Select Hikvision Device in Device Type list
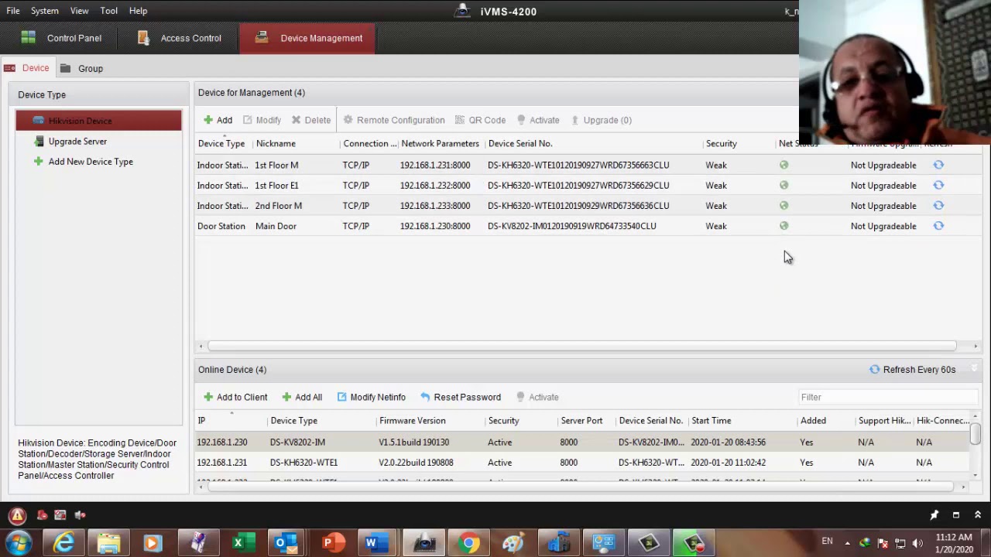The image size is (991, 557). pyautogui.click(x=98, y=121)
